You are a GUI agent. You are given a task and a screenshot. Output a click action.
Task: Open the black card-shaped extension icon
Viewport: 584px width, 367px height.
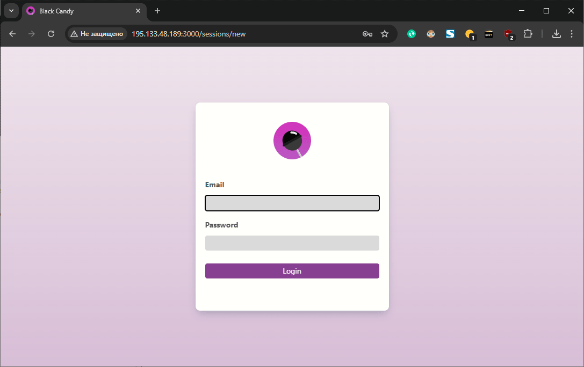click(x=489, y=34)
